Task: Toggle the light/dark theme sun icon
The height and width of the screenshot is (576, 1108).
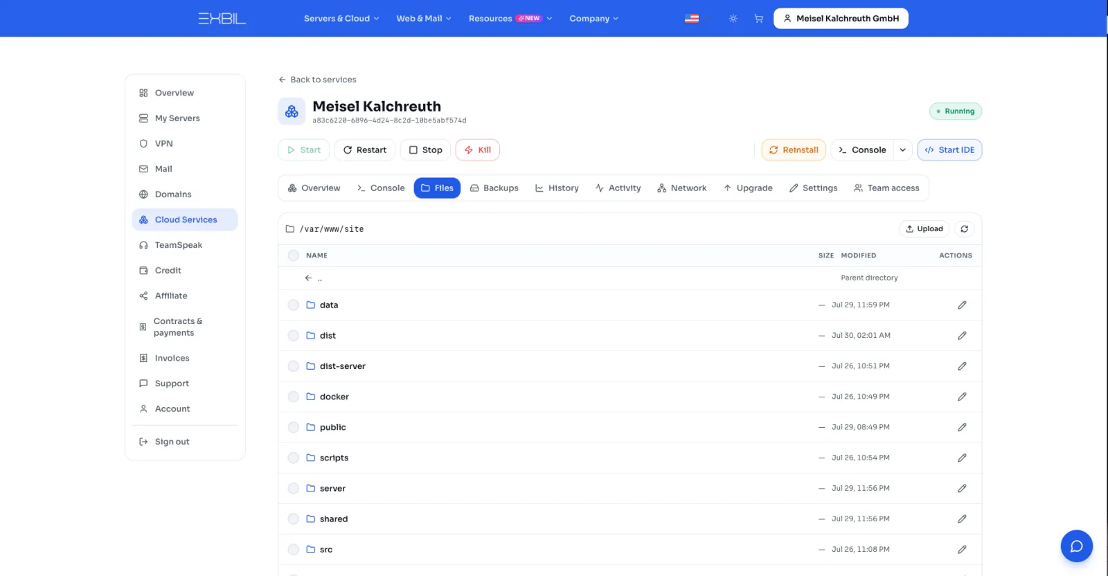Action: (x=733, y=19)
